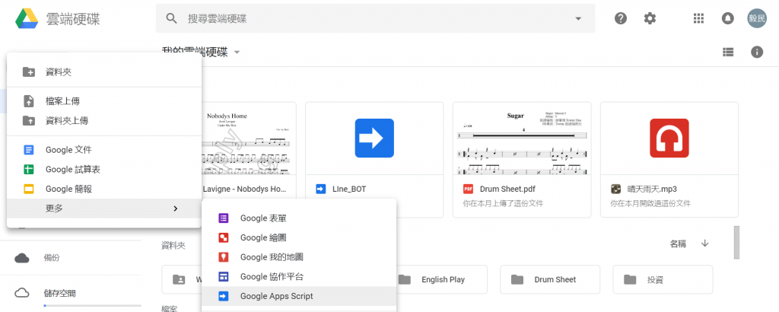Expand the 我的雲端硬碟 dropdown arrow
The image size is (779, 312).
click(x=237, y=53)
